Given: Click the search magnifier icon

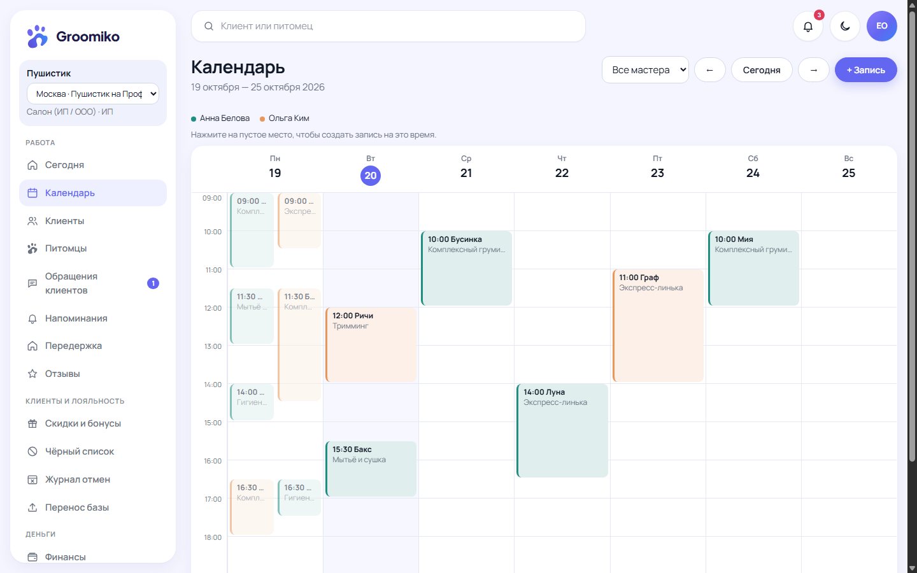Looking at the screenshot, I should [x=209, y=26].
